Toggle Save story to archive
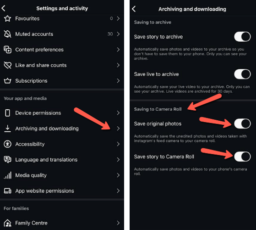The width and height of the screenshot is (256, 230). coord(242,37)
